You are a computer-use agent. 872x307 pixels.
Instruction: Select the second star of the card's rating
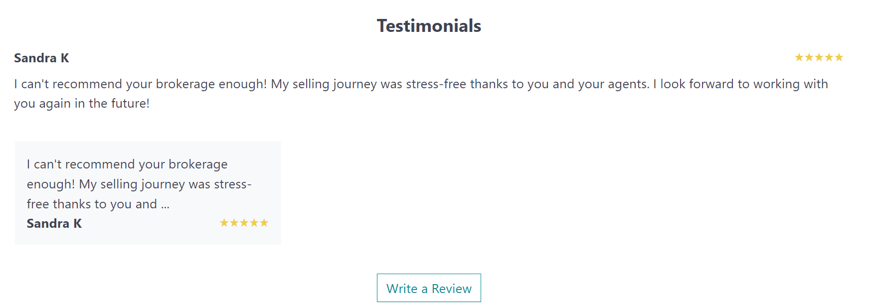click(x=234, y=223)
